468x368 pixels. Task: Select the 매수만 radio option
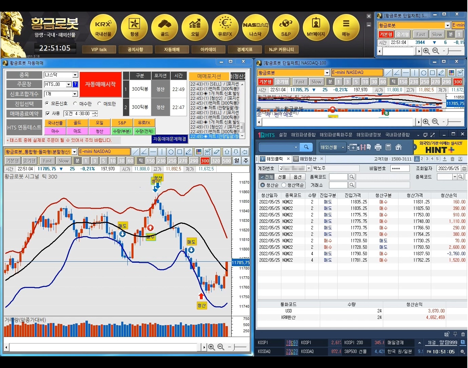75,103
